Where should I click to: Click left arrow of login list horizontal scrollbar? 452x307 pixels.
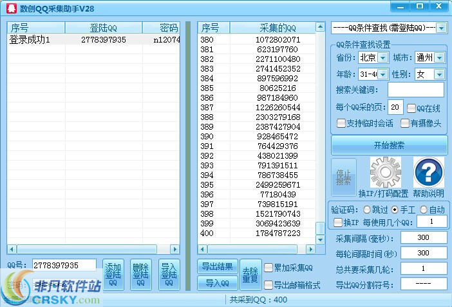tap(12, 249)
